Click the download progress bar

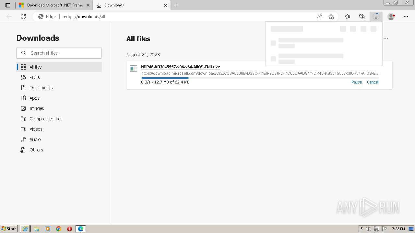(x=260, y=78)
